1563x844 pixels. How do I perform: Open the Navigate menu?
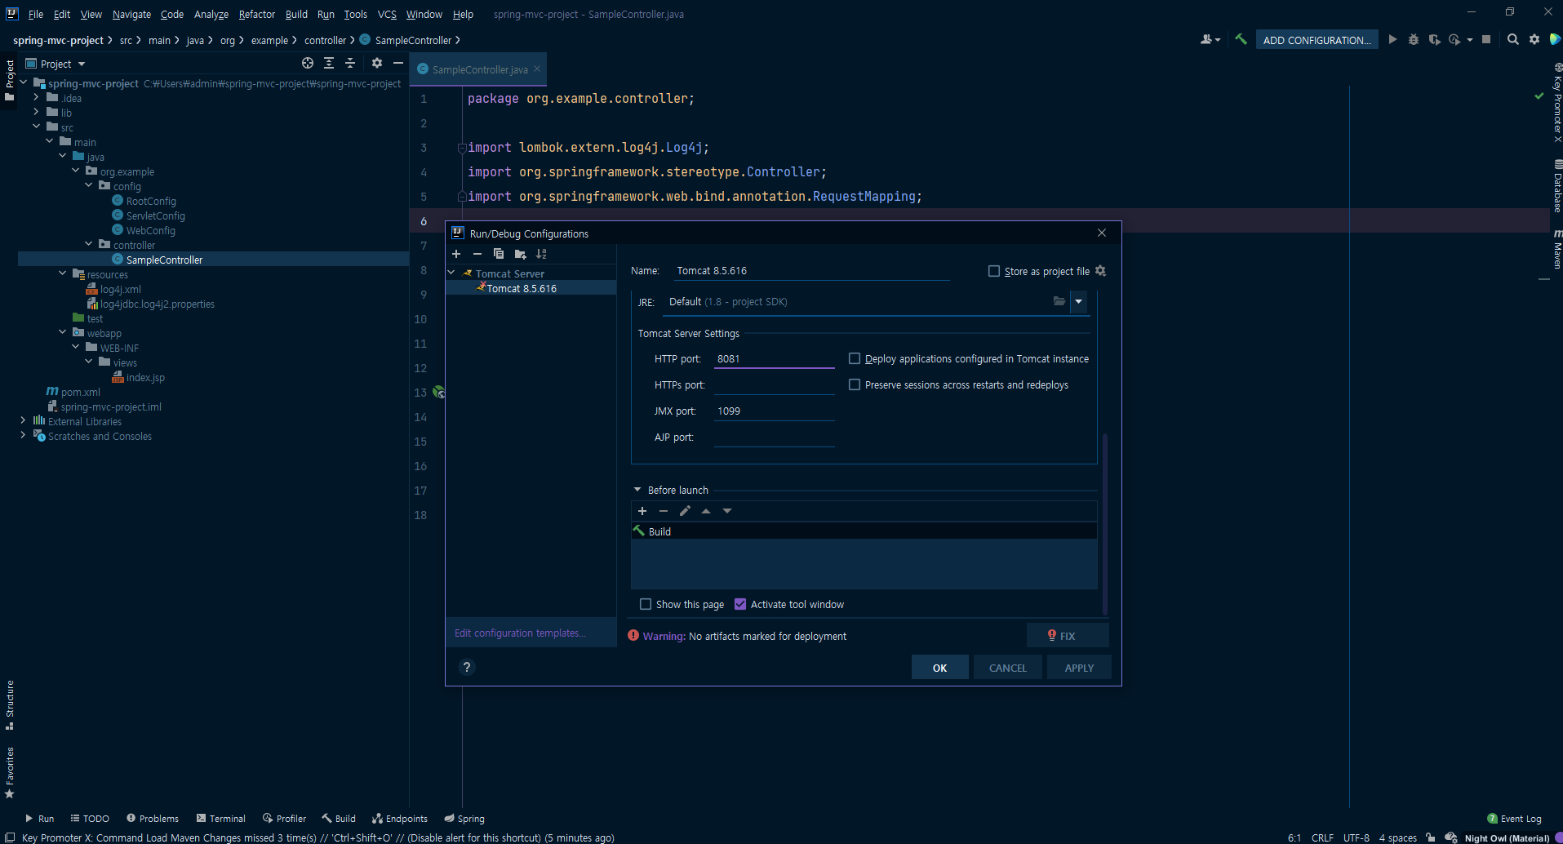131,14
